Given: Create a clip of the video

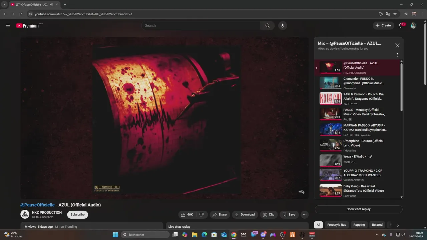Looking at the screenshot, I should [x=269, y=215].
